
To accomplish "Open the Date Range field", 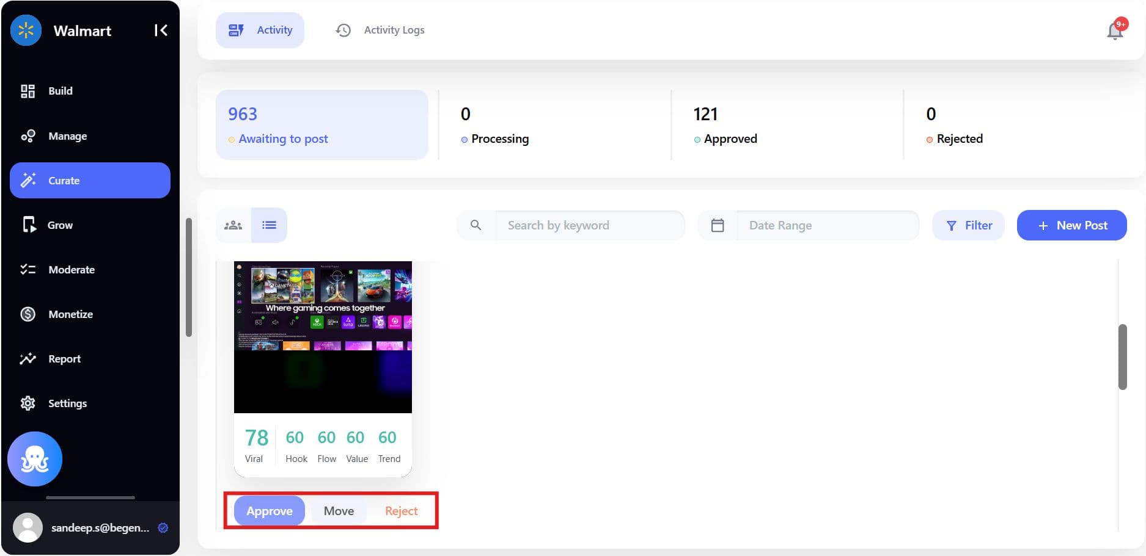I will (x=828, y=225).
